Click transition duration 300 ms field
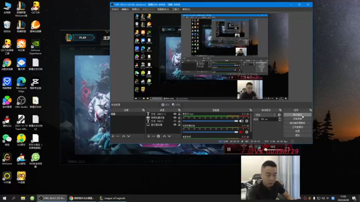Screen dimensions: 360x202 268,119
